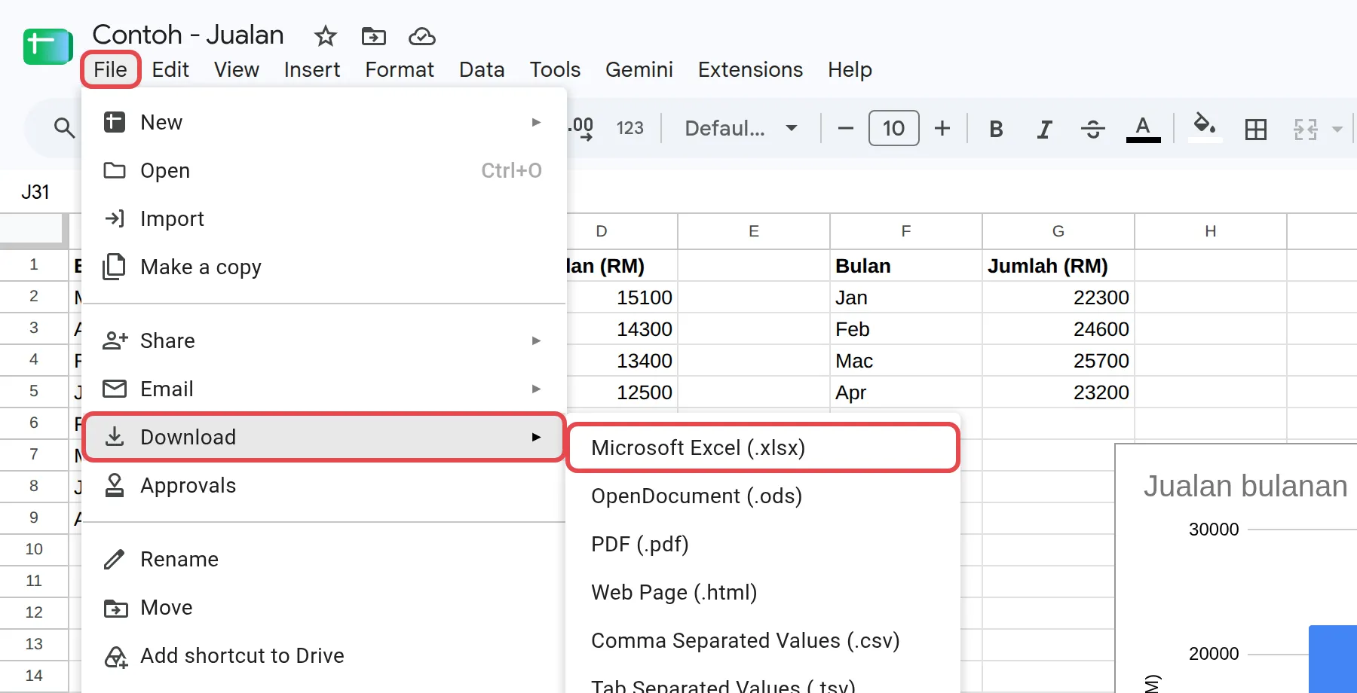This screenshot has width=1357, height=693.
Task: Click the cell containing Apr
Action: [x=906, y=392]
